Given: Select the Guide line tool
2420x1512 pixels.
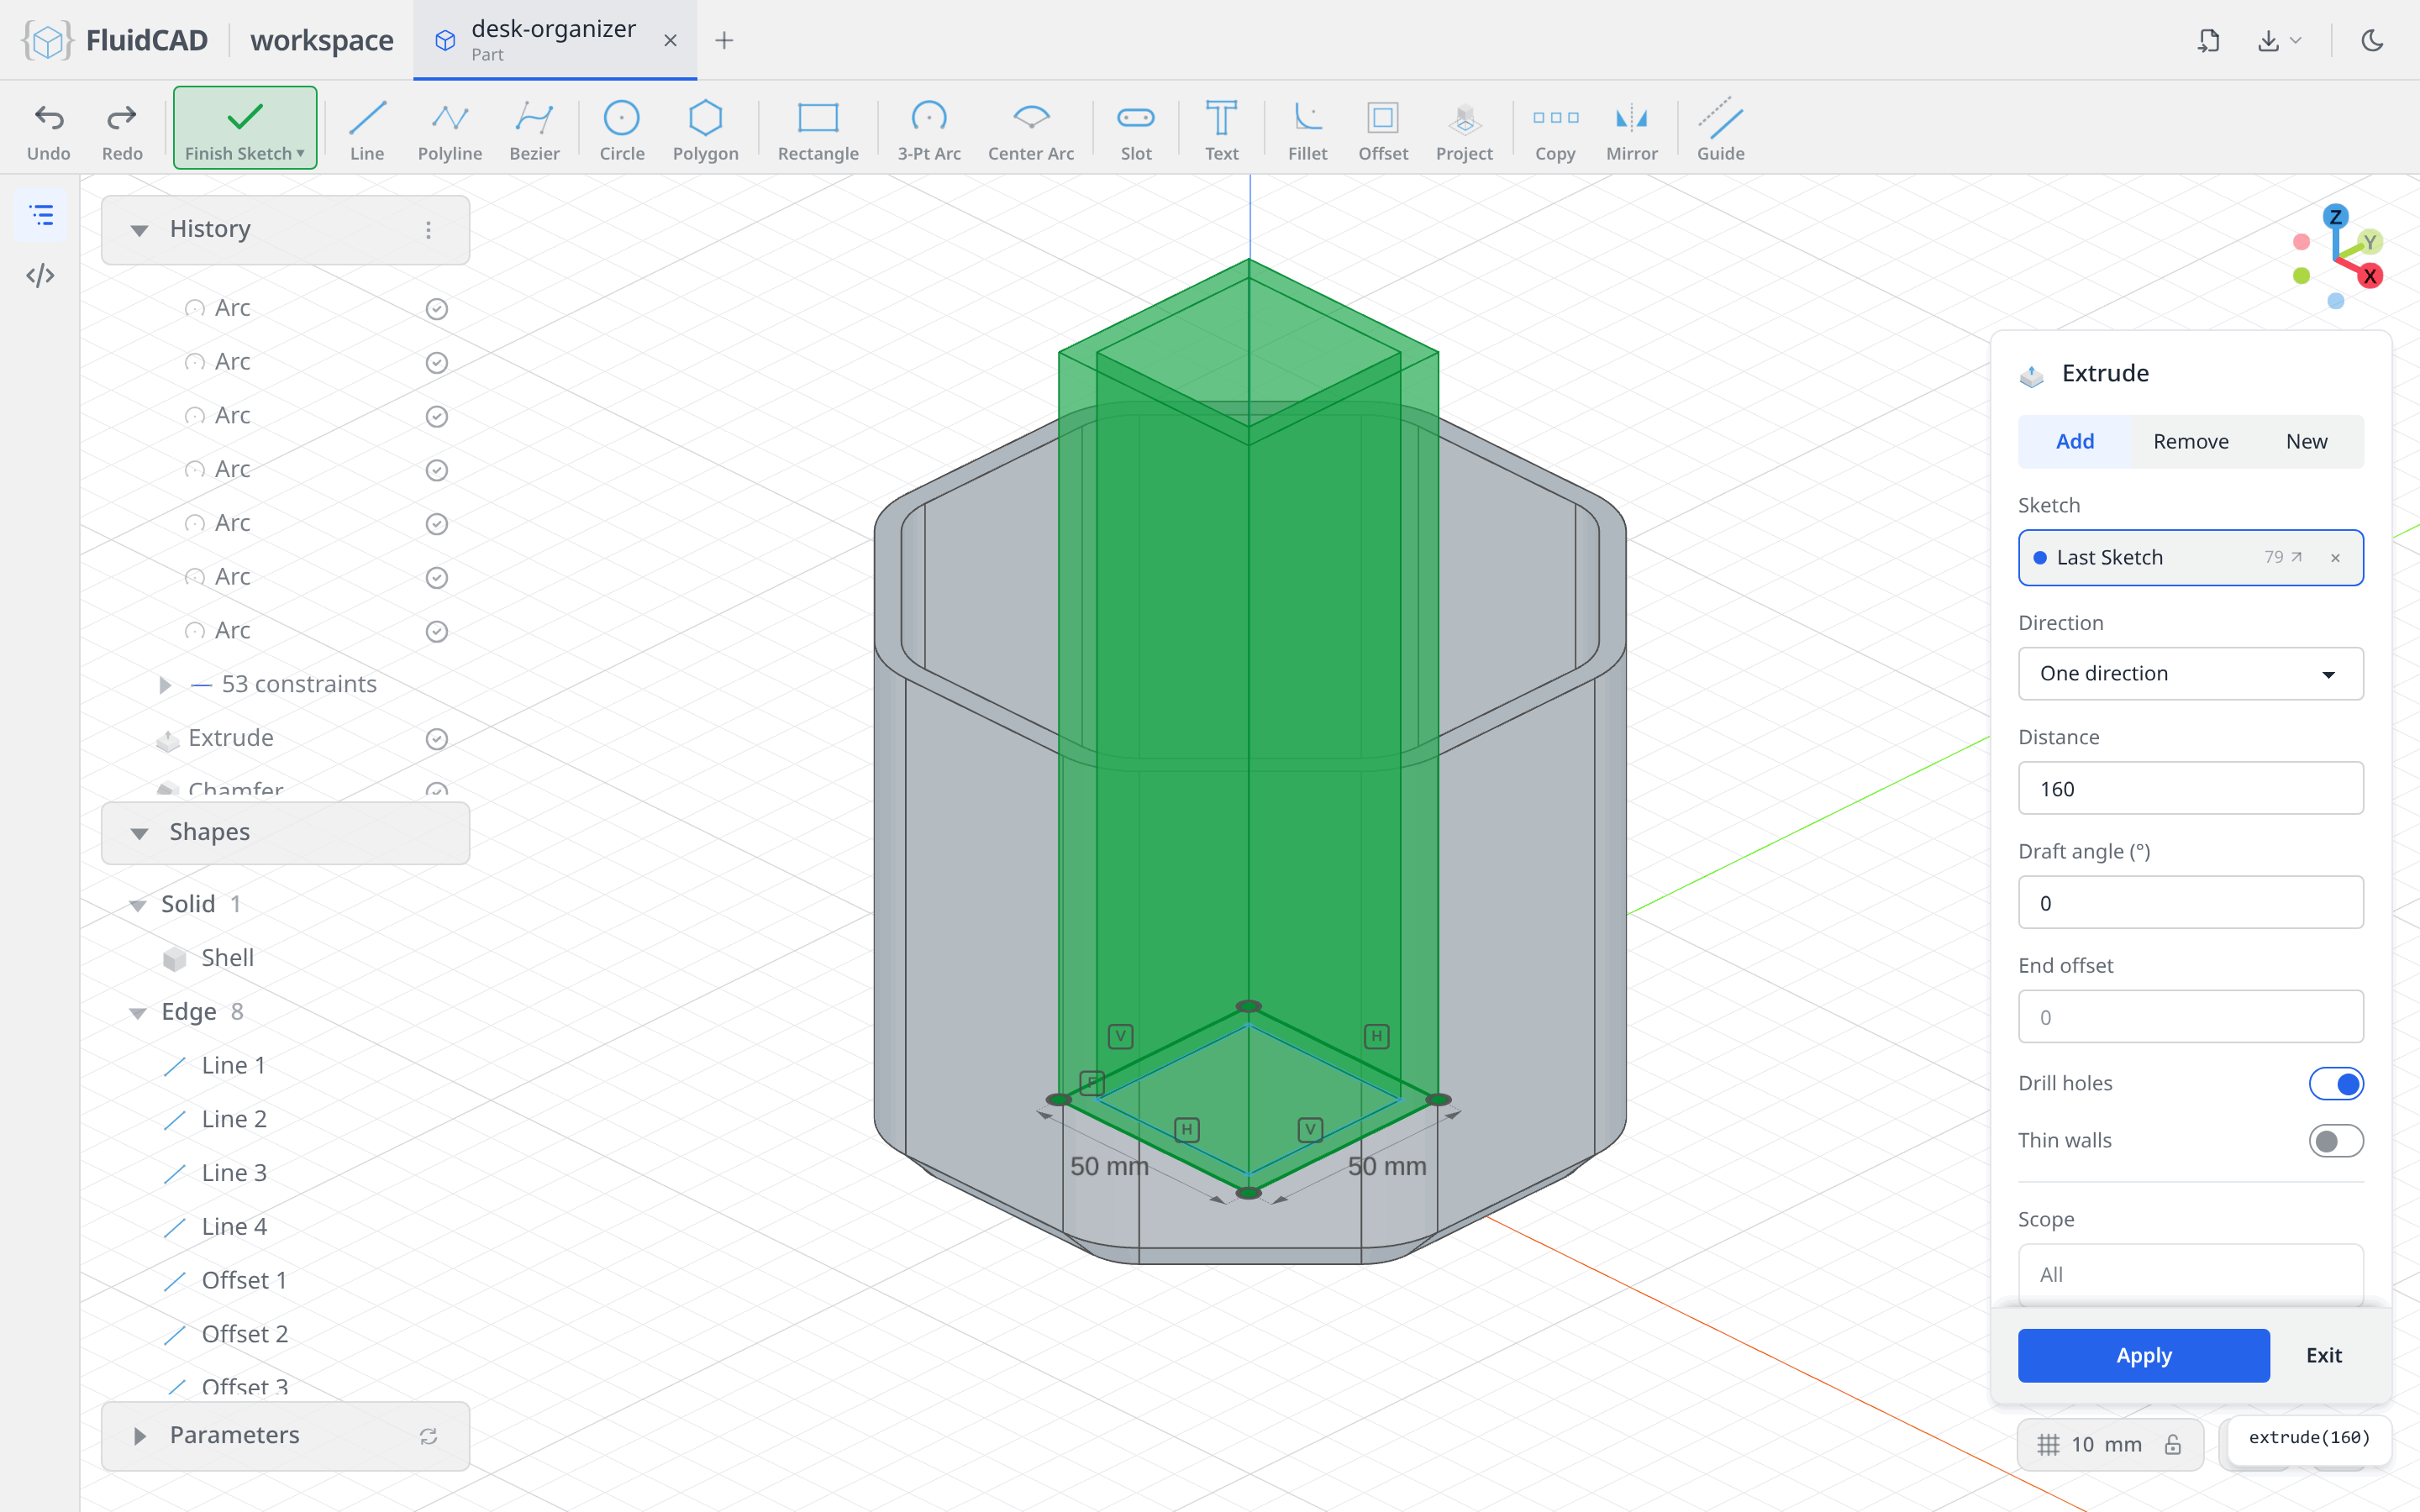Looking at the screenshot, I should click(1720, 129).
